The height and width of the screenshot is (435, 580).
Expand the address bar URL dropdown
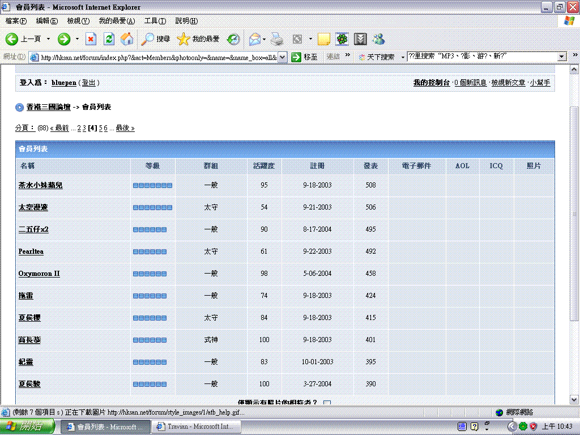(x=283, y=57)
